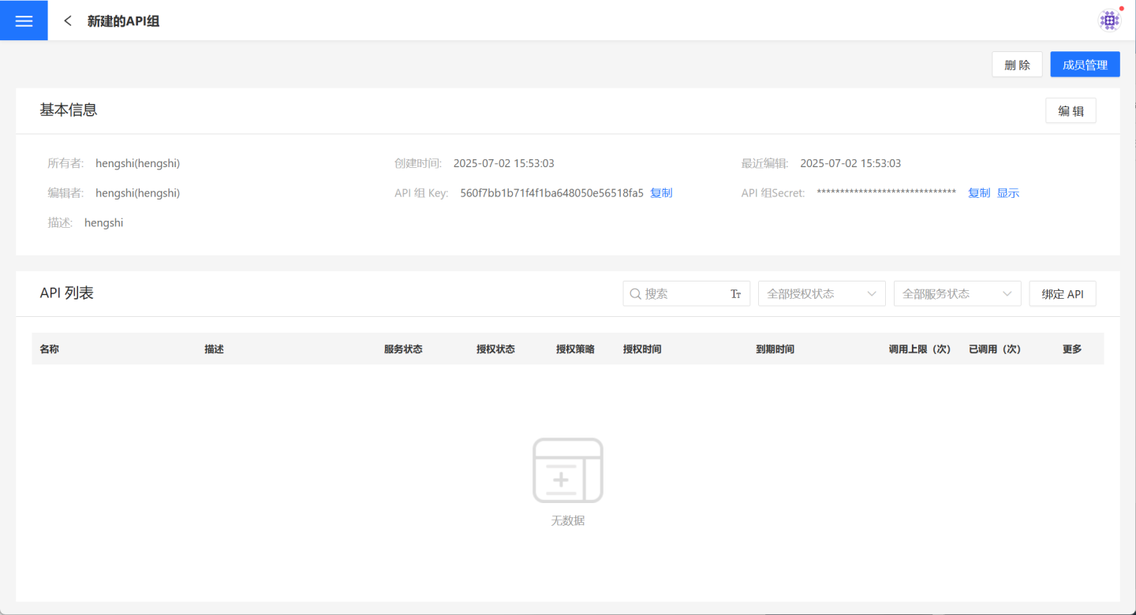The height and width of the screenshot is (615, 1136).
Task: Click the magnifier icon in the search box
Action: [x=635, y=294]
